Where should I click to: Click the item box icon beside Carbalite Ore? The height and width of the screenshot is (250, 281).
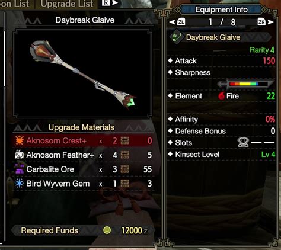pos(124,169)
